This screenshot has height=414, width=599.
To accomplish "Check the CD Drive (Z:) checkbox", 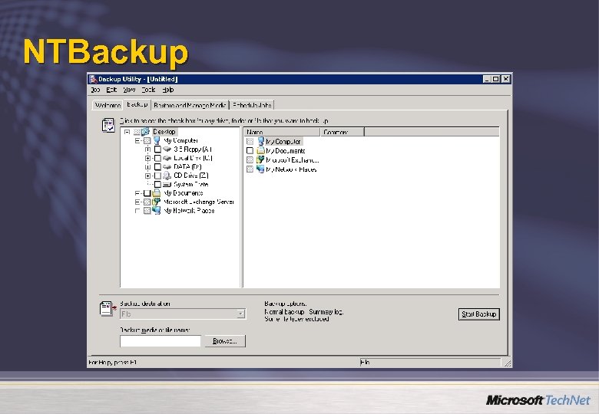I will [157, 176].
